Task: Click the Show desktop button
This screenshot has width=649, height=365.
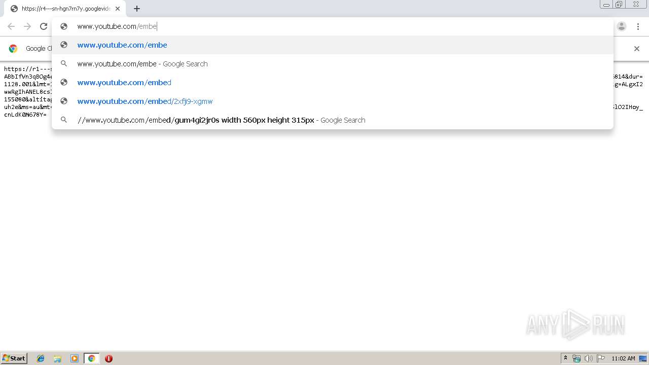Action: pos(643,358)
